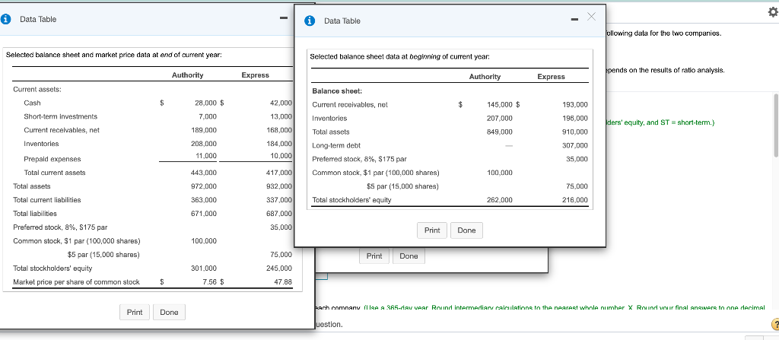Click Express column header in front table

551,77
